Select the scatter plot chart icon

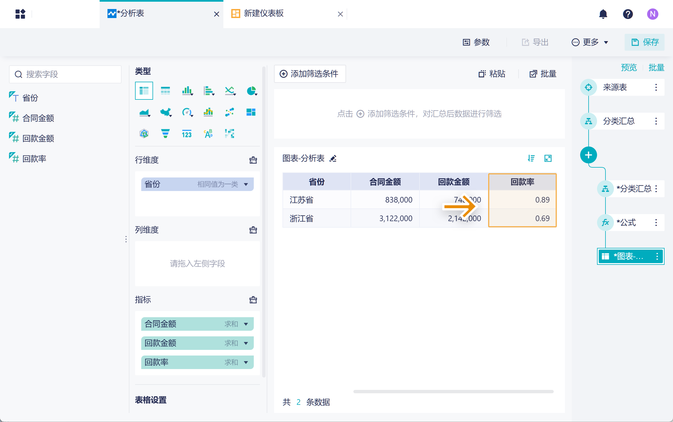[229, 112]
